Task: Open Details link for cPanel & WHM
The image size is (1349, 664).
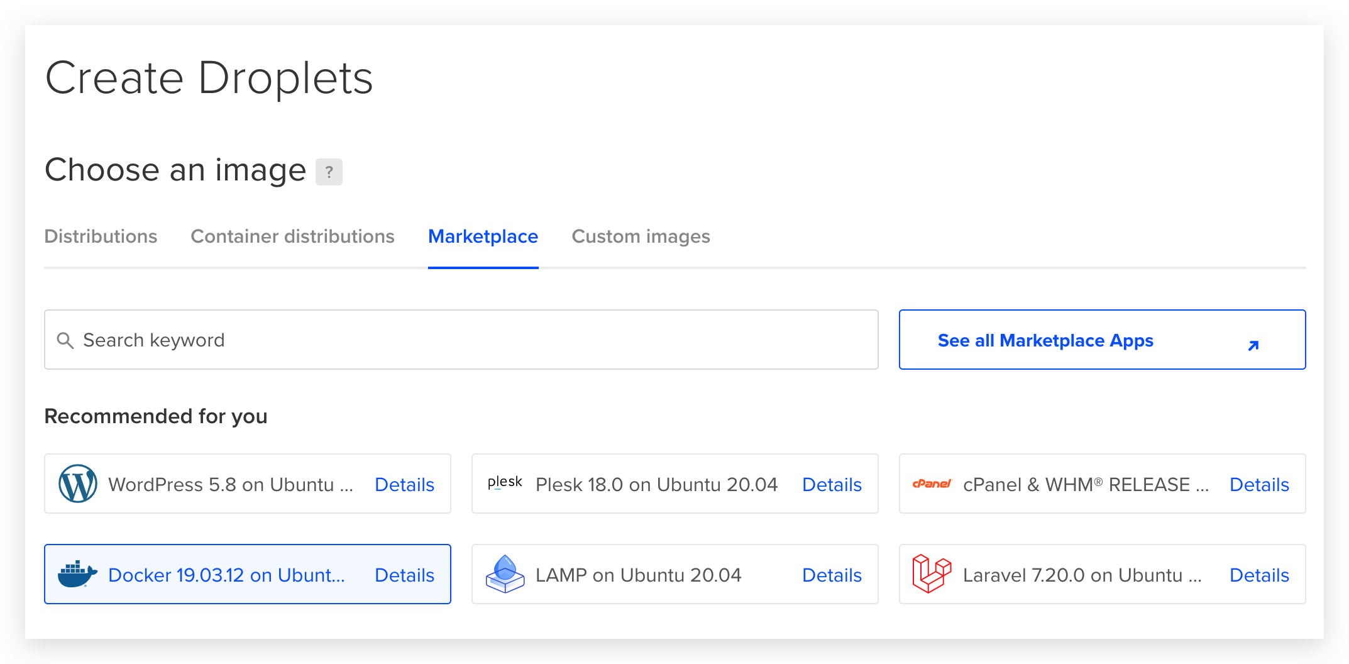Action: pos(1259,485)
